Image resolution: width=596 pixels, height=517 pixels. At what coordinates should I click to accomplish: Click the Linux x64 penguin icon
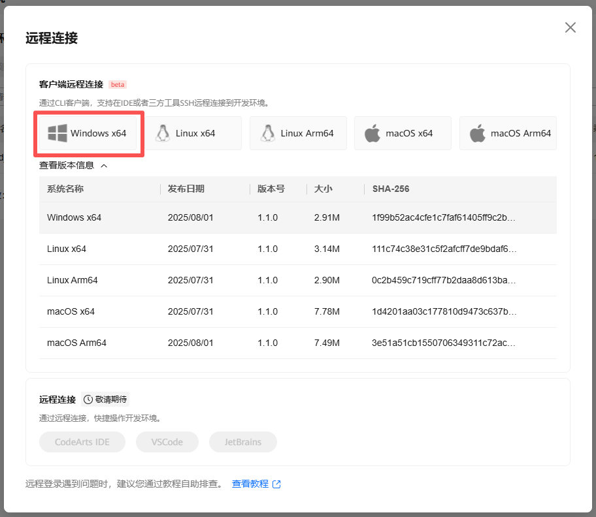[x=161, y=133]
